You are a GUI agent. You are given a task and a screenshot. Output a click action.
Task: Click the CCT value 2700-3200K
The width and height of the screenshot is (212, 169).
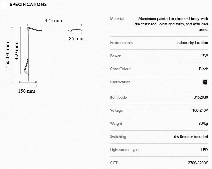198,163
